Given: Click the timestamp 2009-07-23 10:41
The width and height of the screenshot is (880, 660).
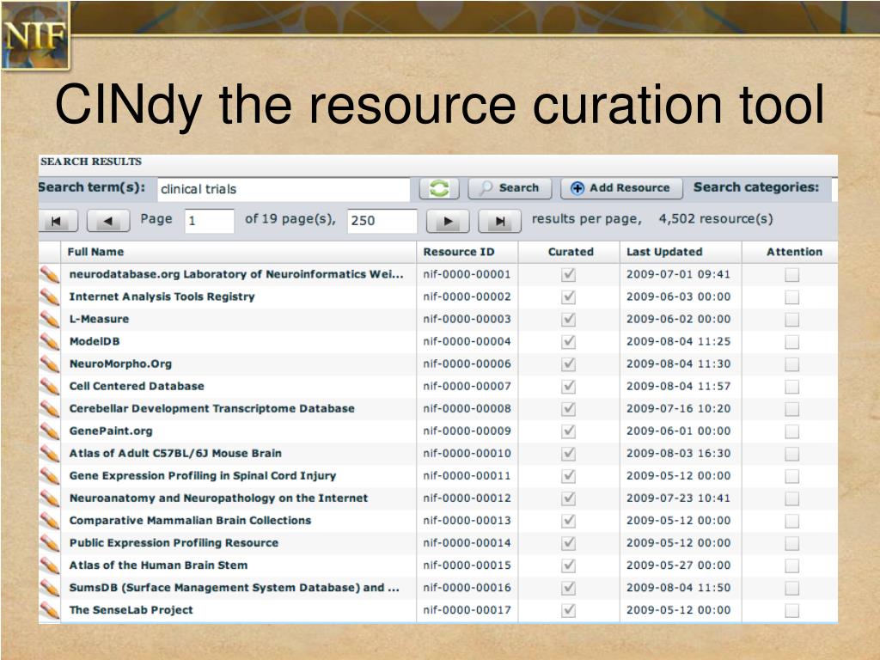Looking at the screenshot, I should [x=679, y=498].
